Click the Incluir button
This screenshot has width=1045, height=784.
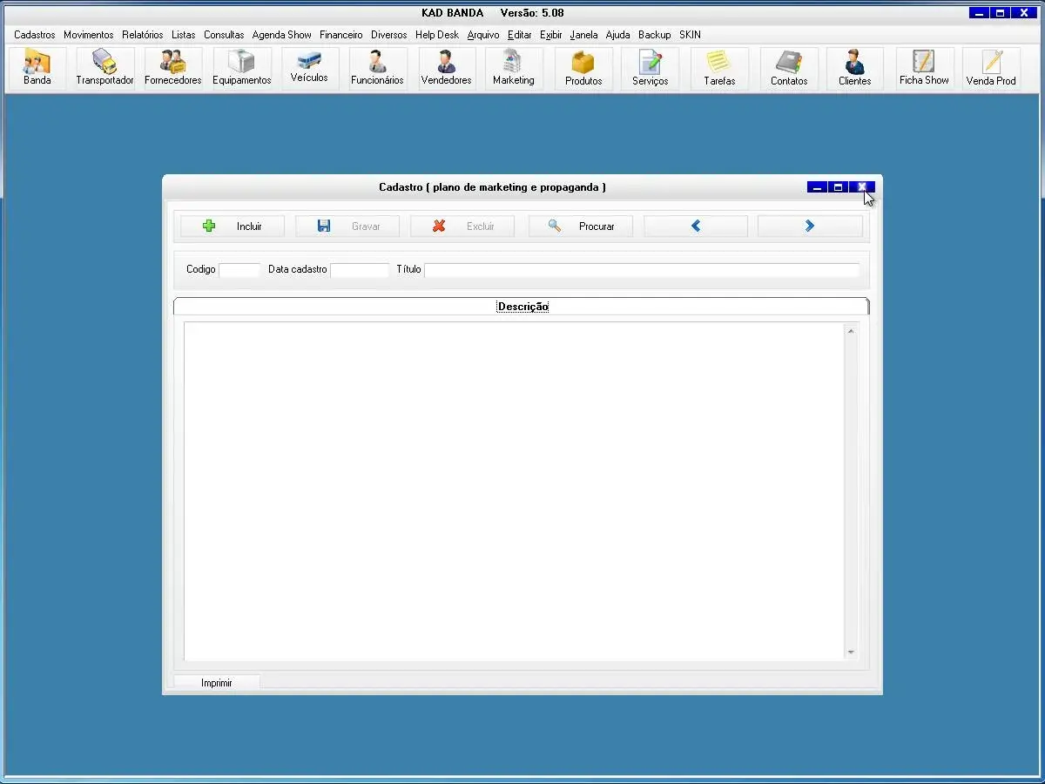point(233,226)
